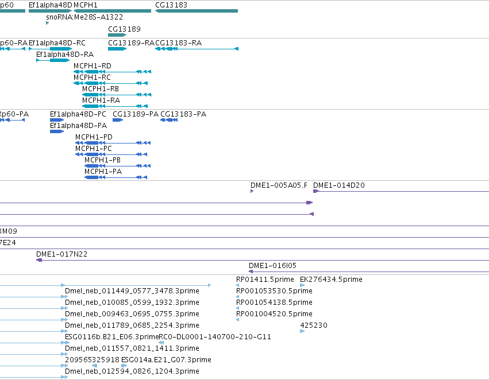This screenshot has width=489, height=380.
Task: Click the Ef1alpha48D gene label
Action: click(50, 5)
